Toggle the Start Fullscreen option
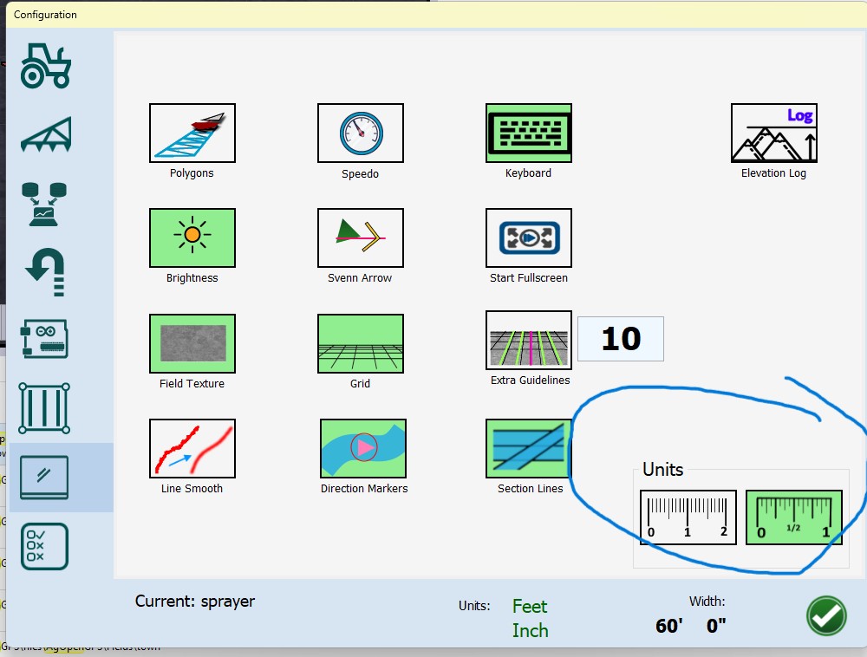 point(528,237)
